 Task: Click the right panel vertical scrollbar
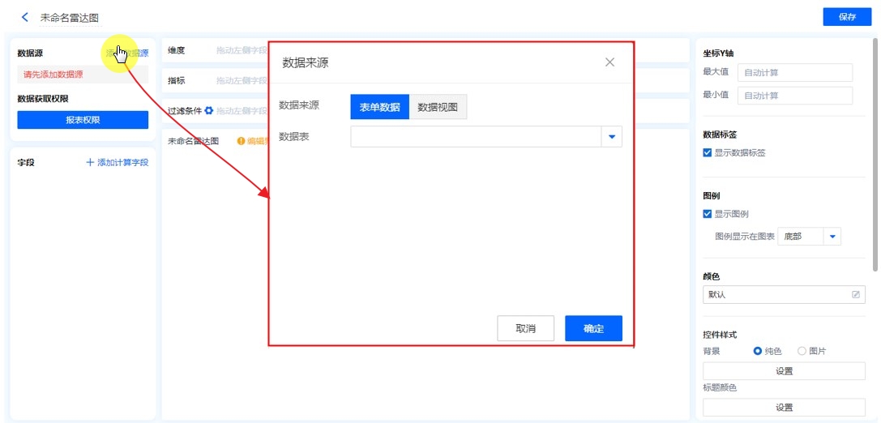[875, 154]
